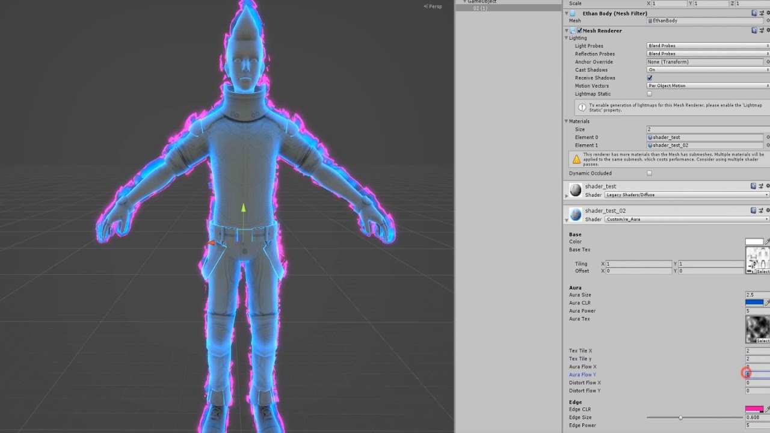Click the Tiling X field
The image size is (770, 433).
click(639, 264)
